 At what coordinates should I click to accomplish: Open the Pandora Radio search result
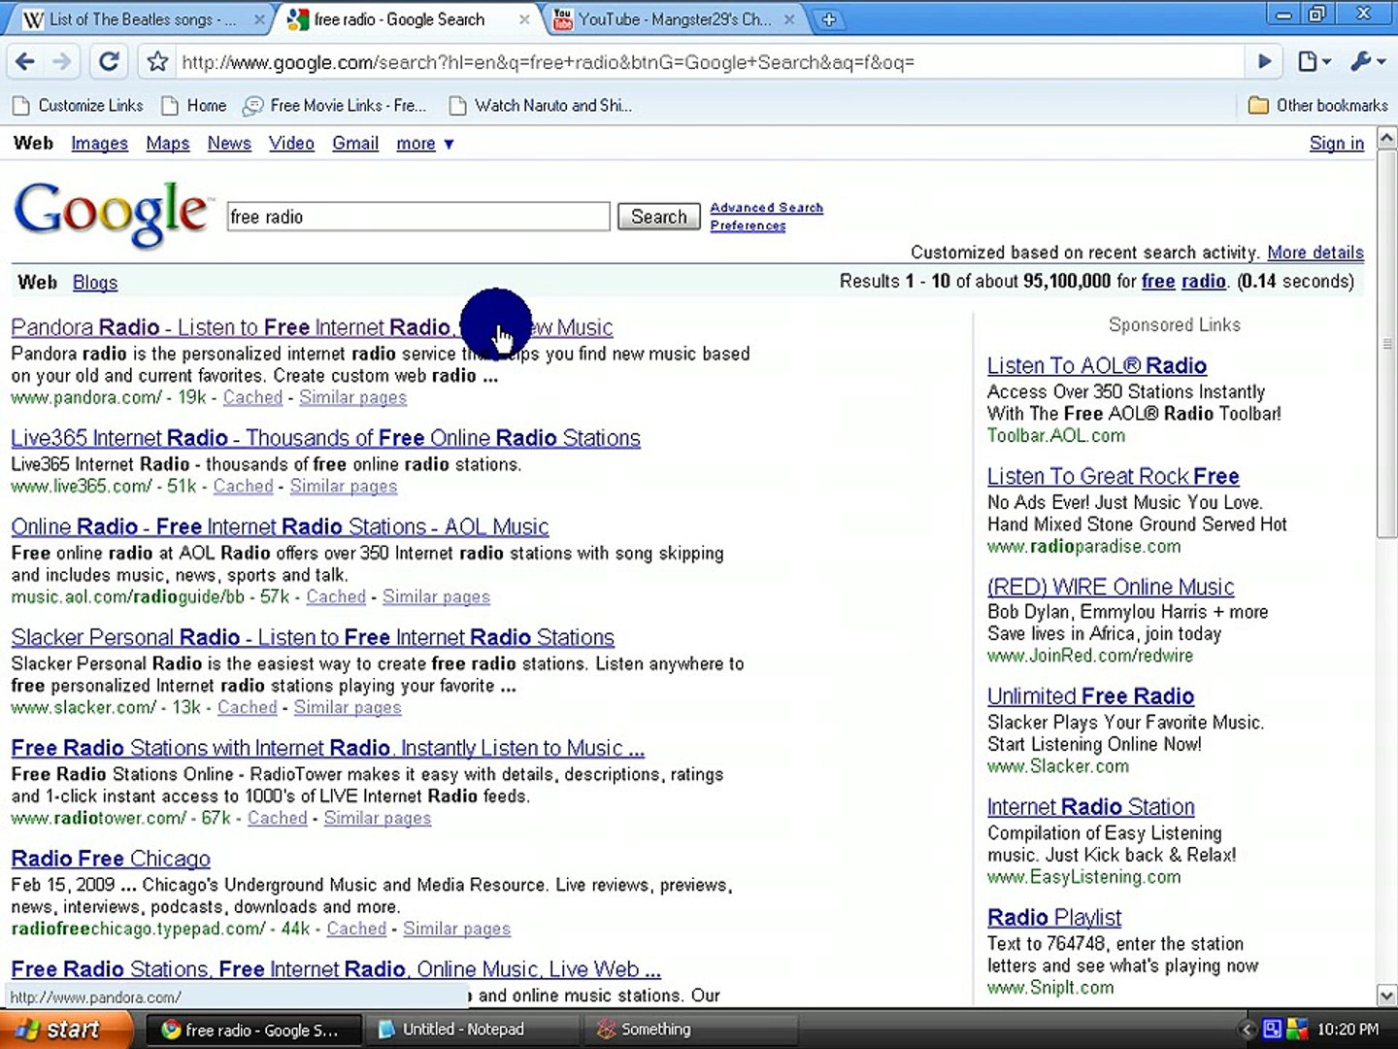312,327
